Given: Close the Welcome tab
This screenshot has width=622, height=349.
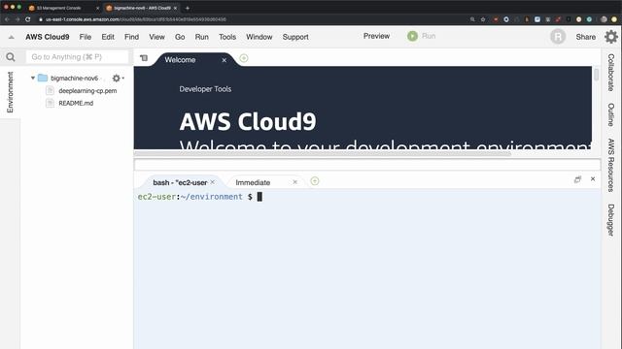Looking at the screenshot, I should [225, 60].
